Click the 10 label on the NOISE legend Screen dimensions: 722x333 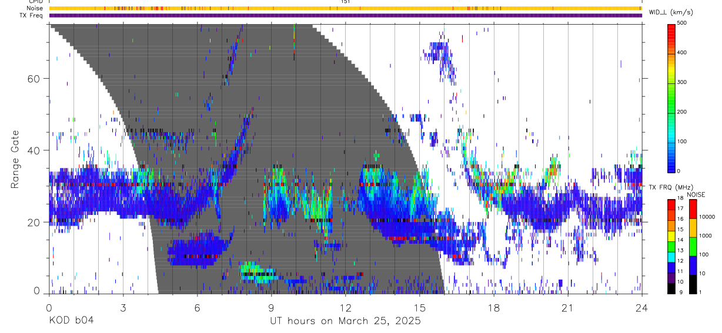point(704,274)
